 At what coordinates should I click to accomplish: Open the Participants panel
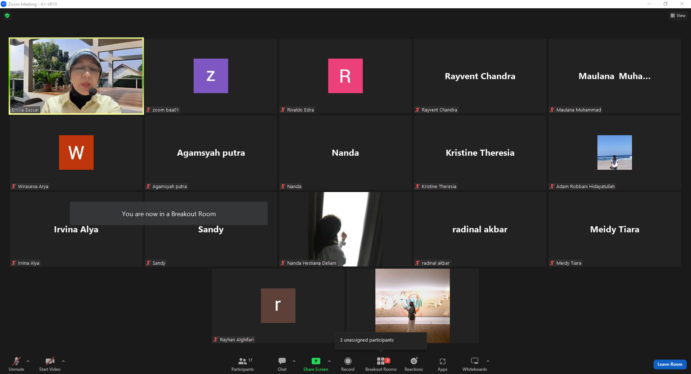pos(242,364)
